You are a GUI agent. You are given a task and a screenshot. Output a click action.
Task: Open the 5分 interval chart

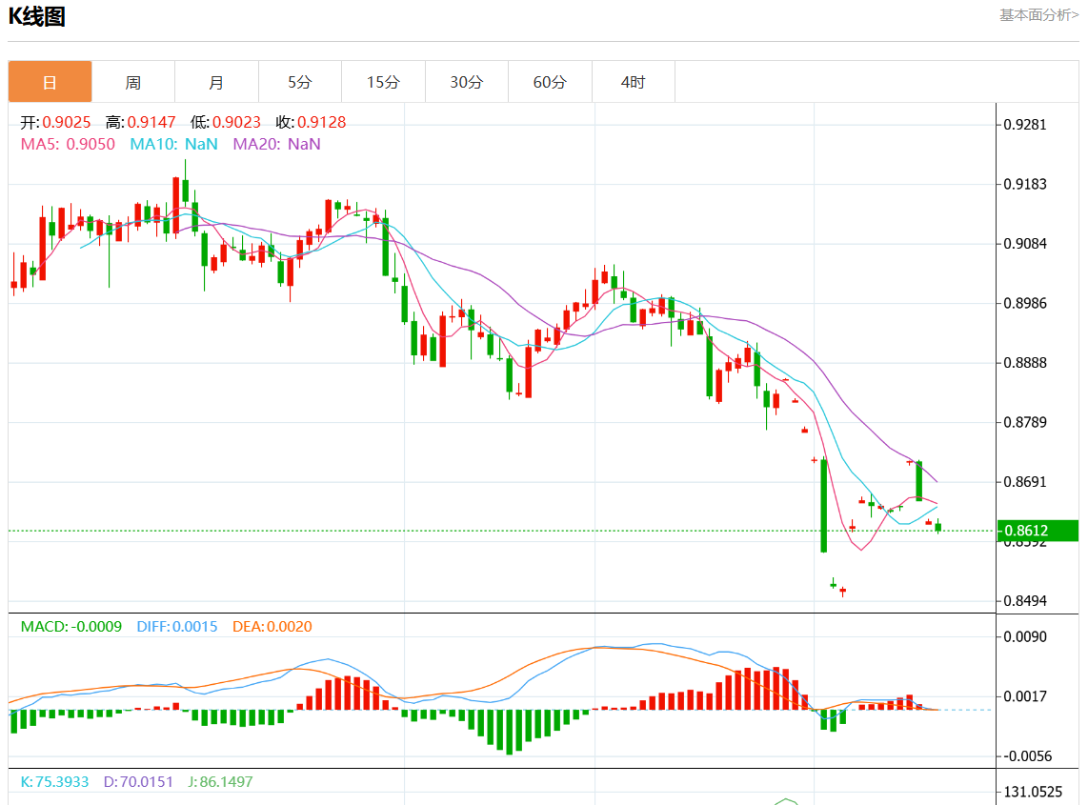coord(300,82)
